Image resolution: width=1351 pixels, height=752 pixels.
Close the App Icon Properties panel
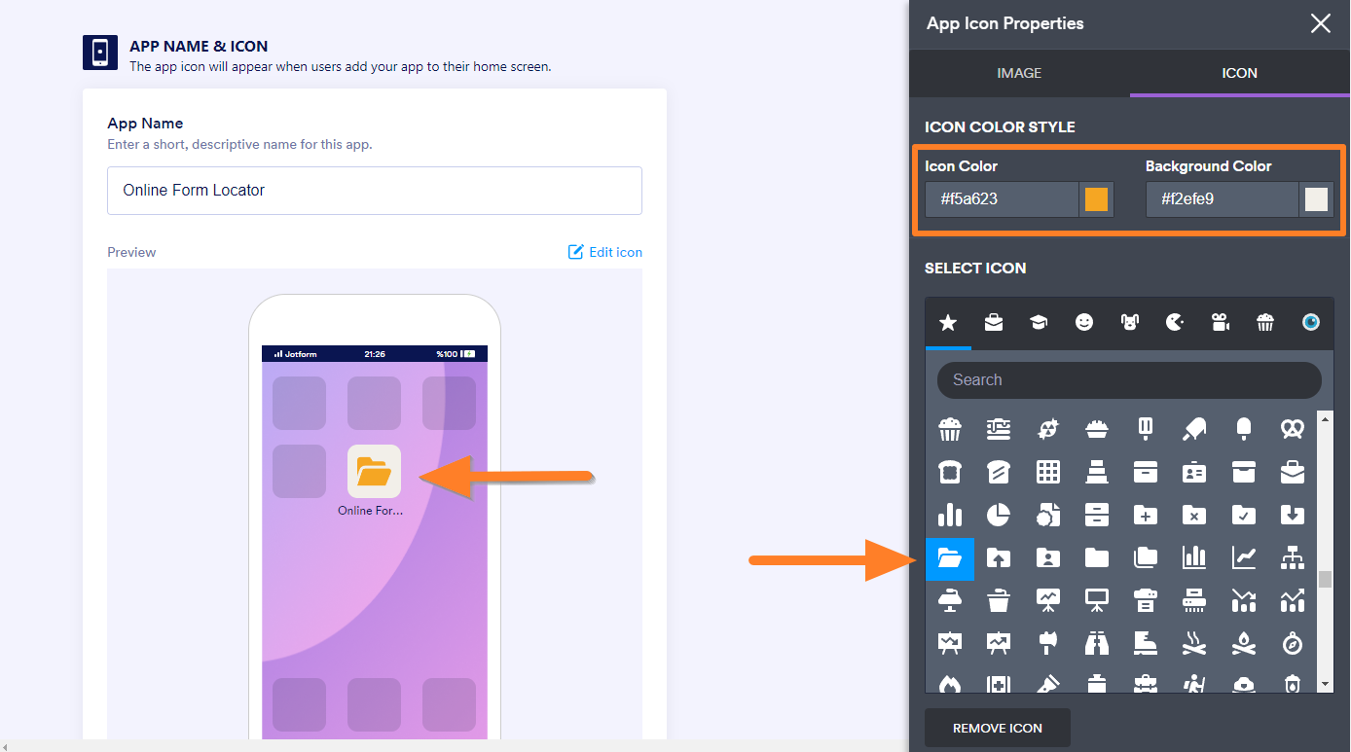(1321, 23)
